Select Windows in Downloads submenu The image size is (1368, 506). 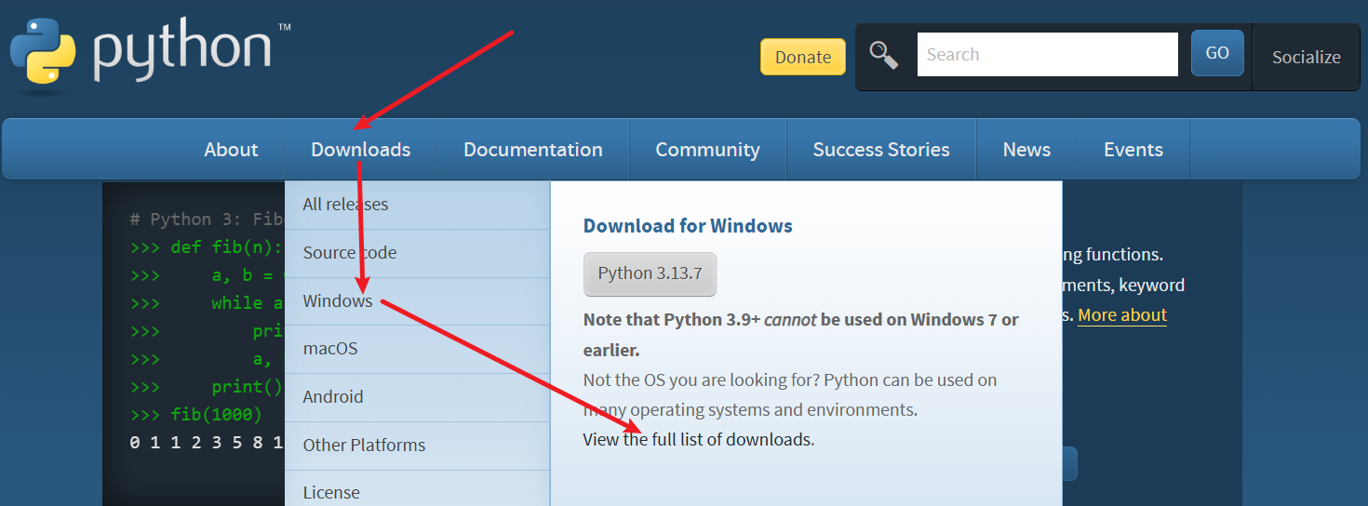tap(417, 301)
